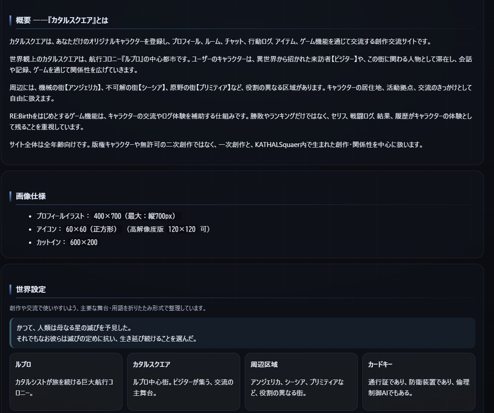494x413 pixels.
Task: Click the description アンジェリカ、シーシア、プリミティアなど
Action: 297,387
